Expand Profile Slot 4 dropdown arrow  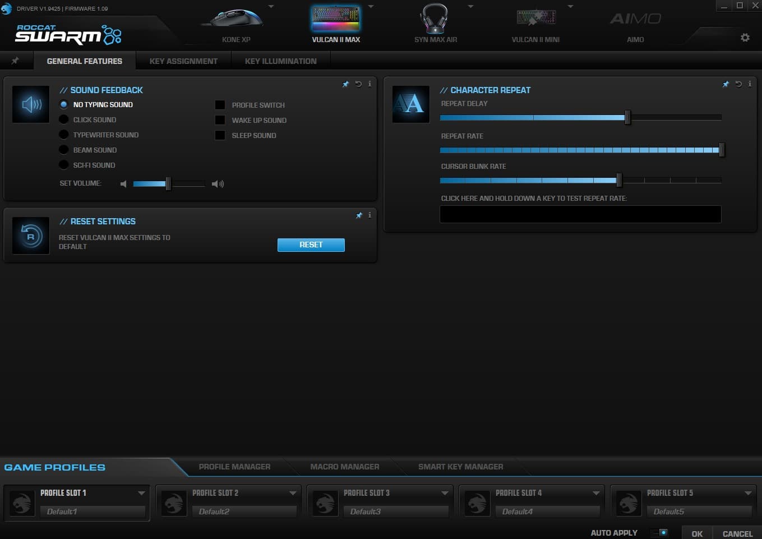coord(596,493)
